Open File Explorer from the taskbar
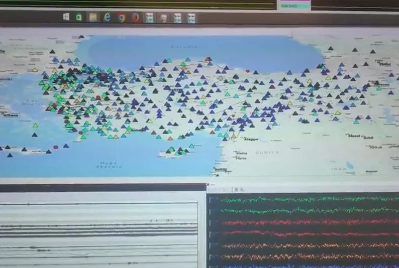399x268 pixels. (93, 18)
